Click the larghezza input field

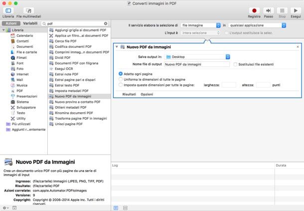[229, 85]
